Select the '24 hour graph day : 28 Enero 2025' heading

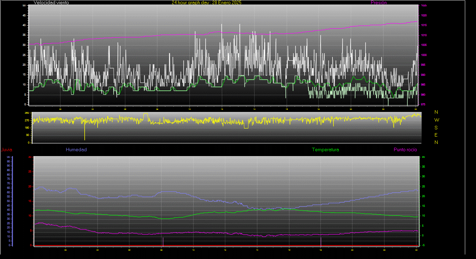207,2
